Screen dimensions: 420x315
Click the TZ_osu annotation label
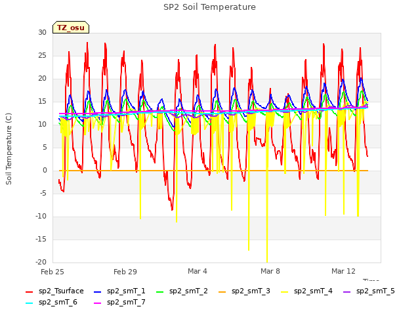tap(71, 28)
